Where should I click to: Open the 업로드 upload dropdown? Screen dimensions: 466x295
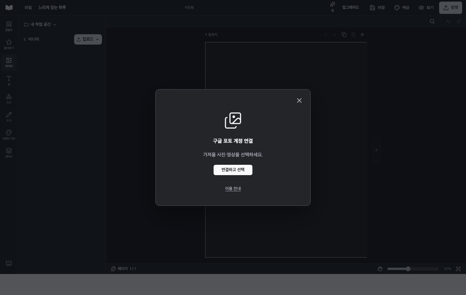pos(88,39)
